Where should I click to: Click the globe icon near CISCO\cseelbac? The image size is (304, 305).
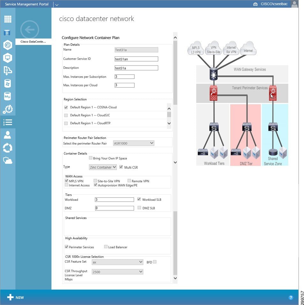click(x=255, y=4)
